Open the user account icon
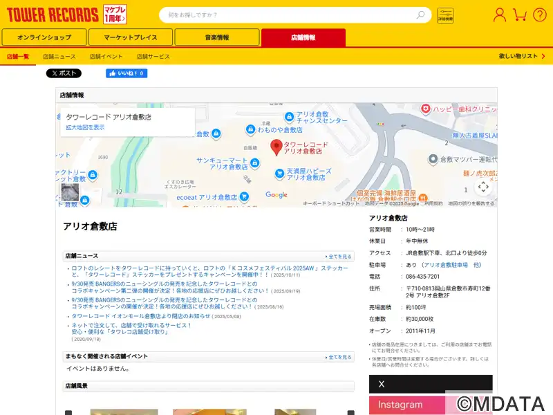 [499, 15]
